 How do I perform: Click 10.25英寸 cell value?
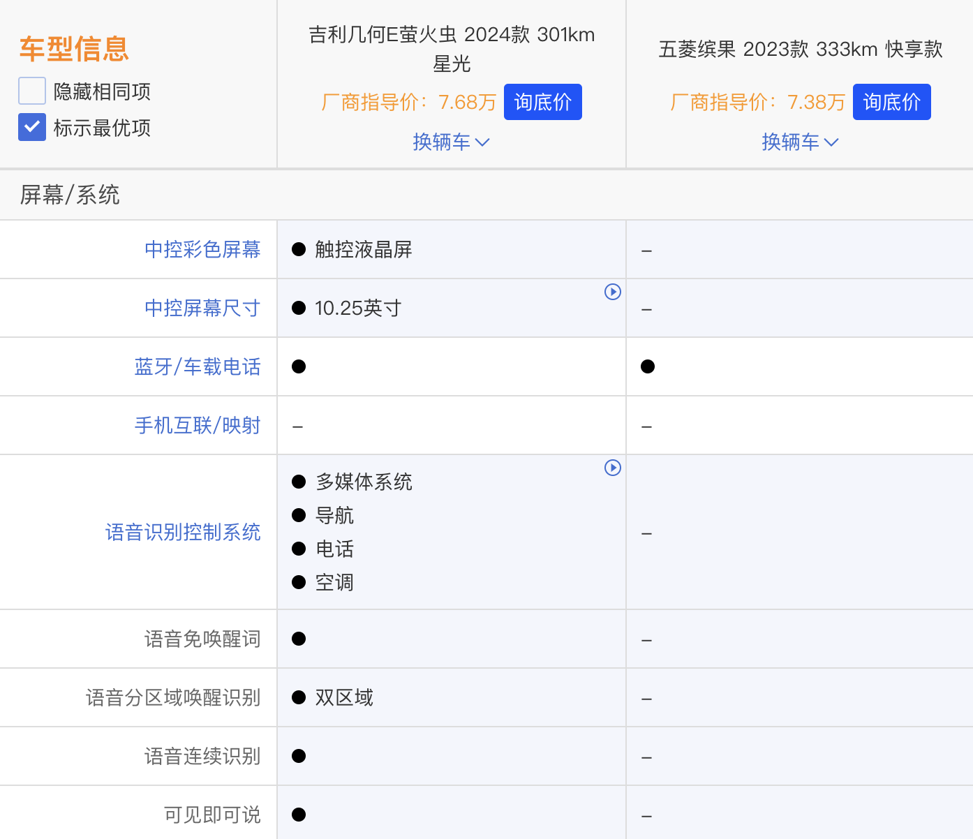coord(358,308)
